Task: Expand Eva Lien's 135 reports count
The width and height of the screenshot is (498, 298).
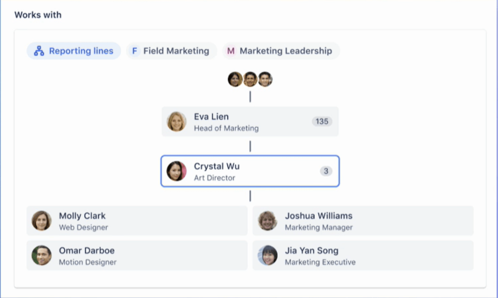Action: (x=322, y=122)
